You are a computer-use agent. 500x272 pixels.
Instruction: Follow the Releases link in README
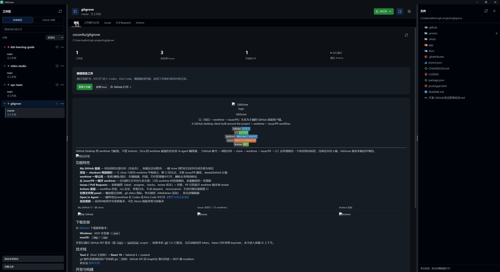tap(85, 228)
